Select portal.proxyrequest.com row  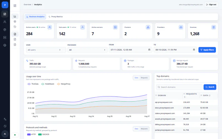(186, 130)
